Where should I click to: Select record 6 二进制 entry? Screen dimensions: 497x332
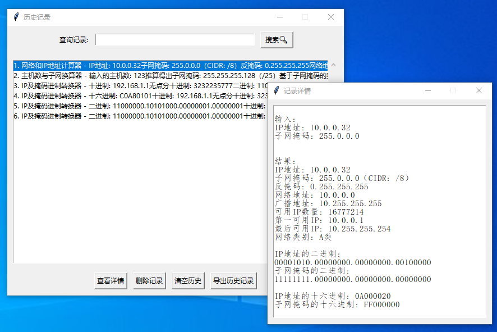[140, 116]
